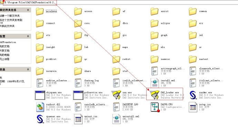Image resolution: width=238 pixels, height=127 pixels.
Task: Open the qc folder
Action: [x=78, y=59]
